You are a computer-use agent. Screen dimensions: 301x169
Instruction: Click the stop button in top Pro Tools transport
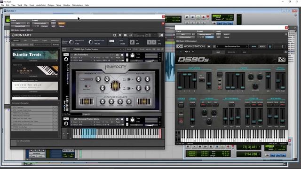coord(192,17)
